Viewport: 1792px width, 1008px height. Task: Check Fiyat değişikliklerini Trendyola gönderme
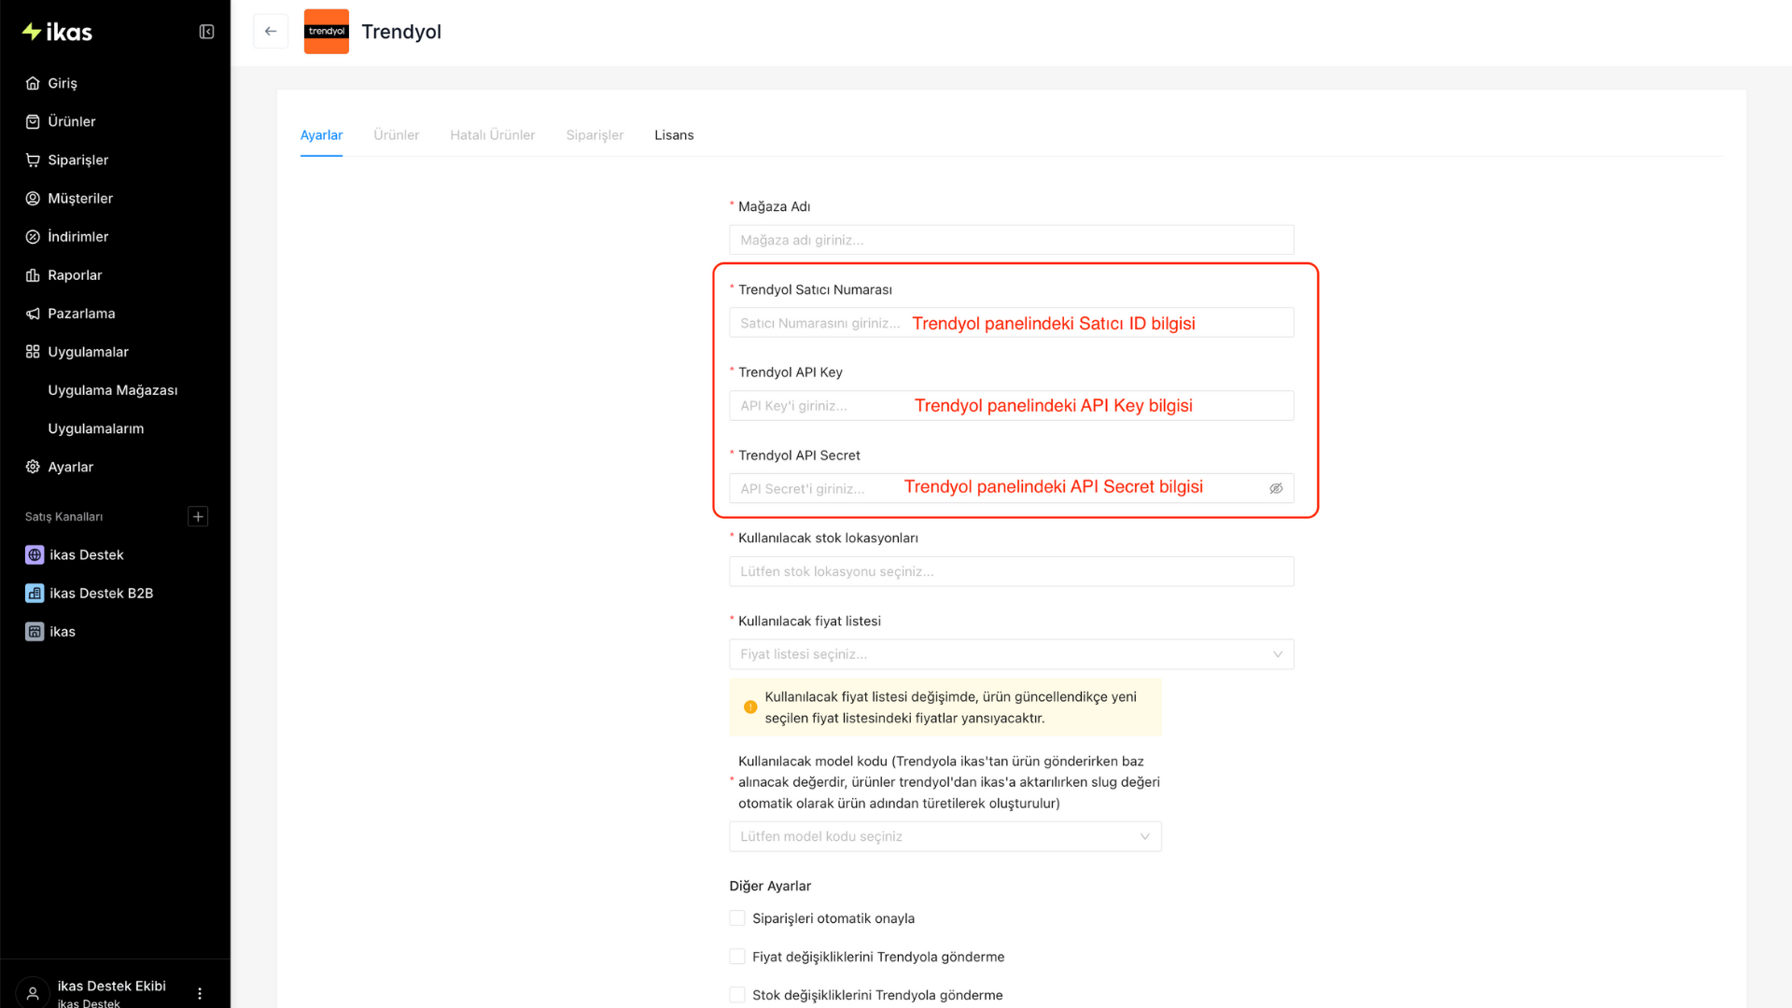737,957
